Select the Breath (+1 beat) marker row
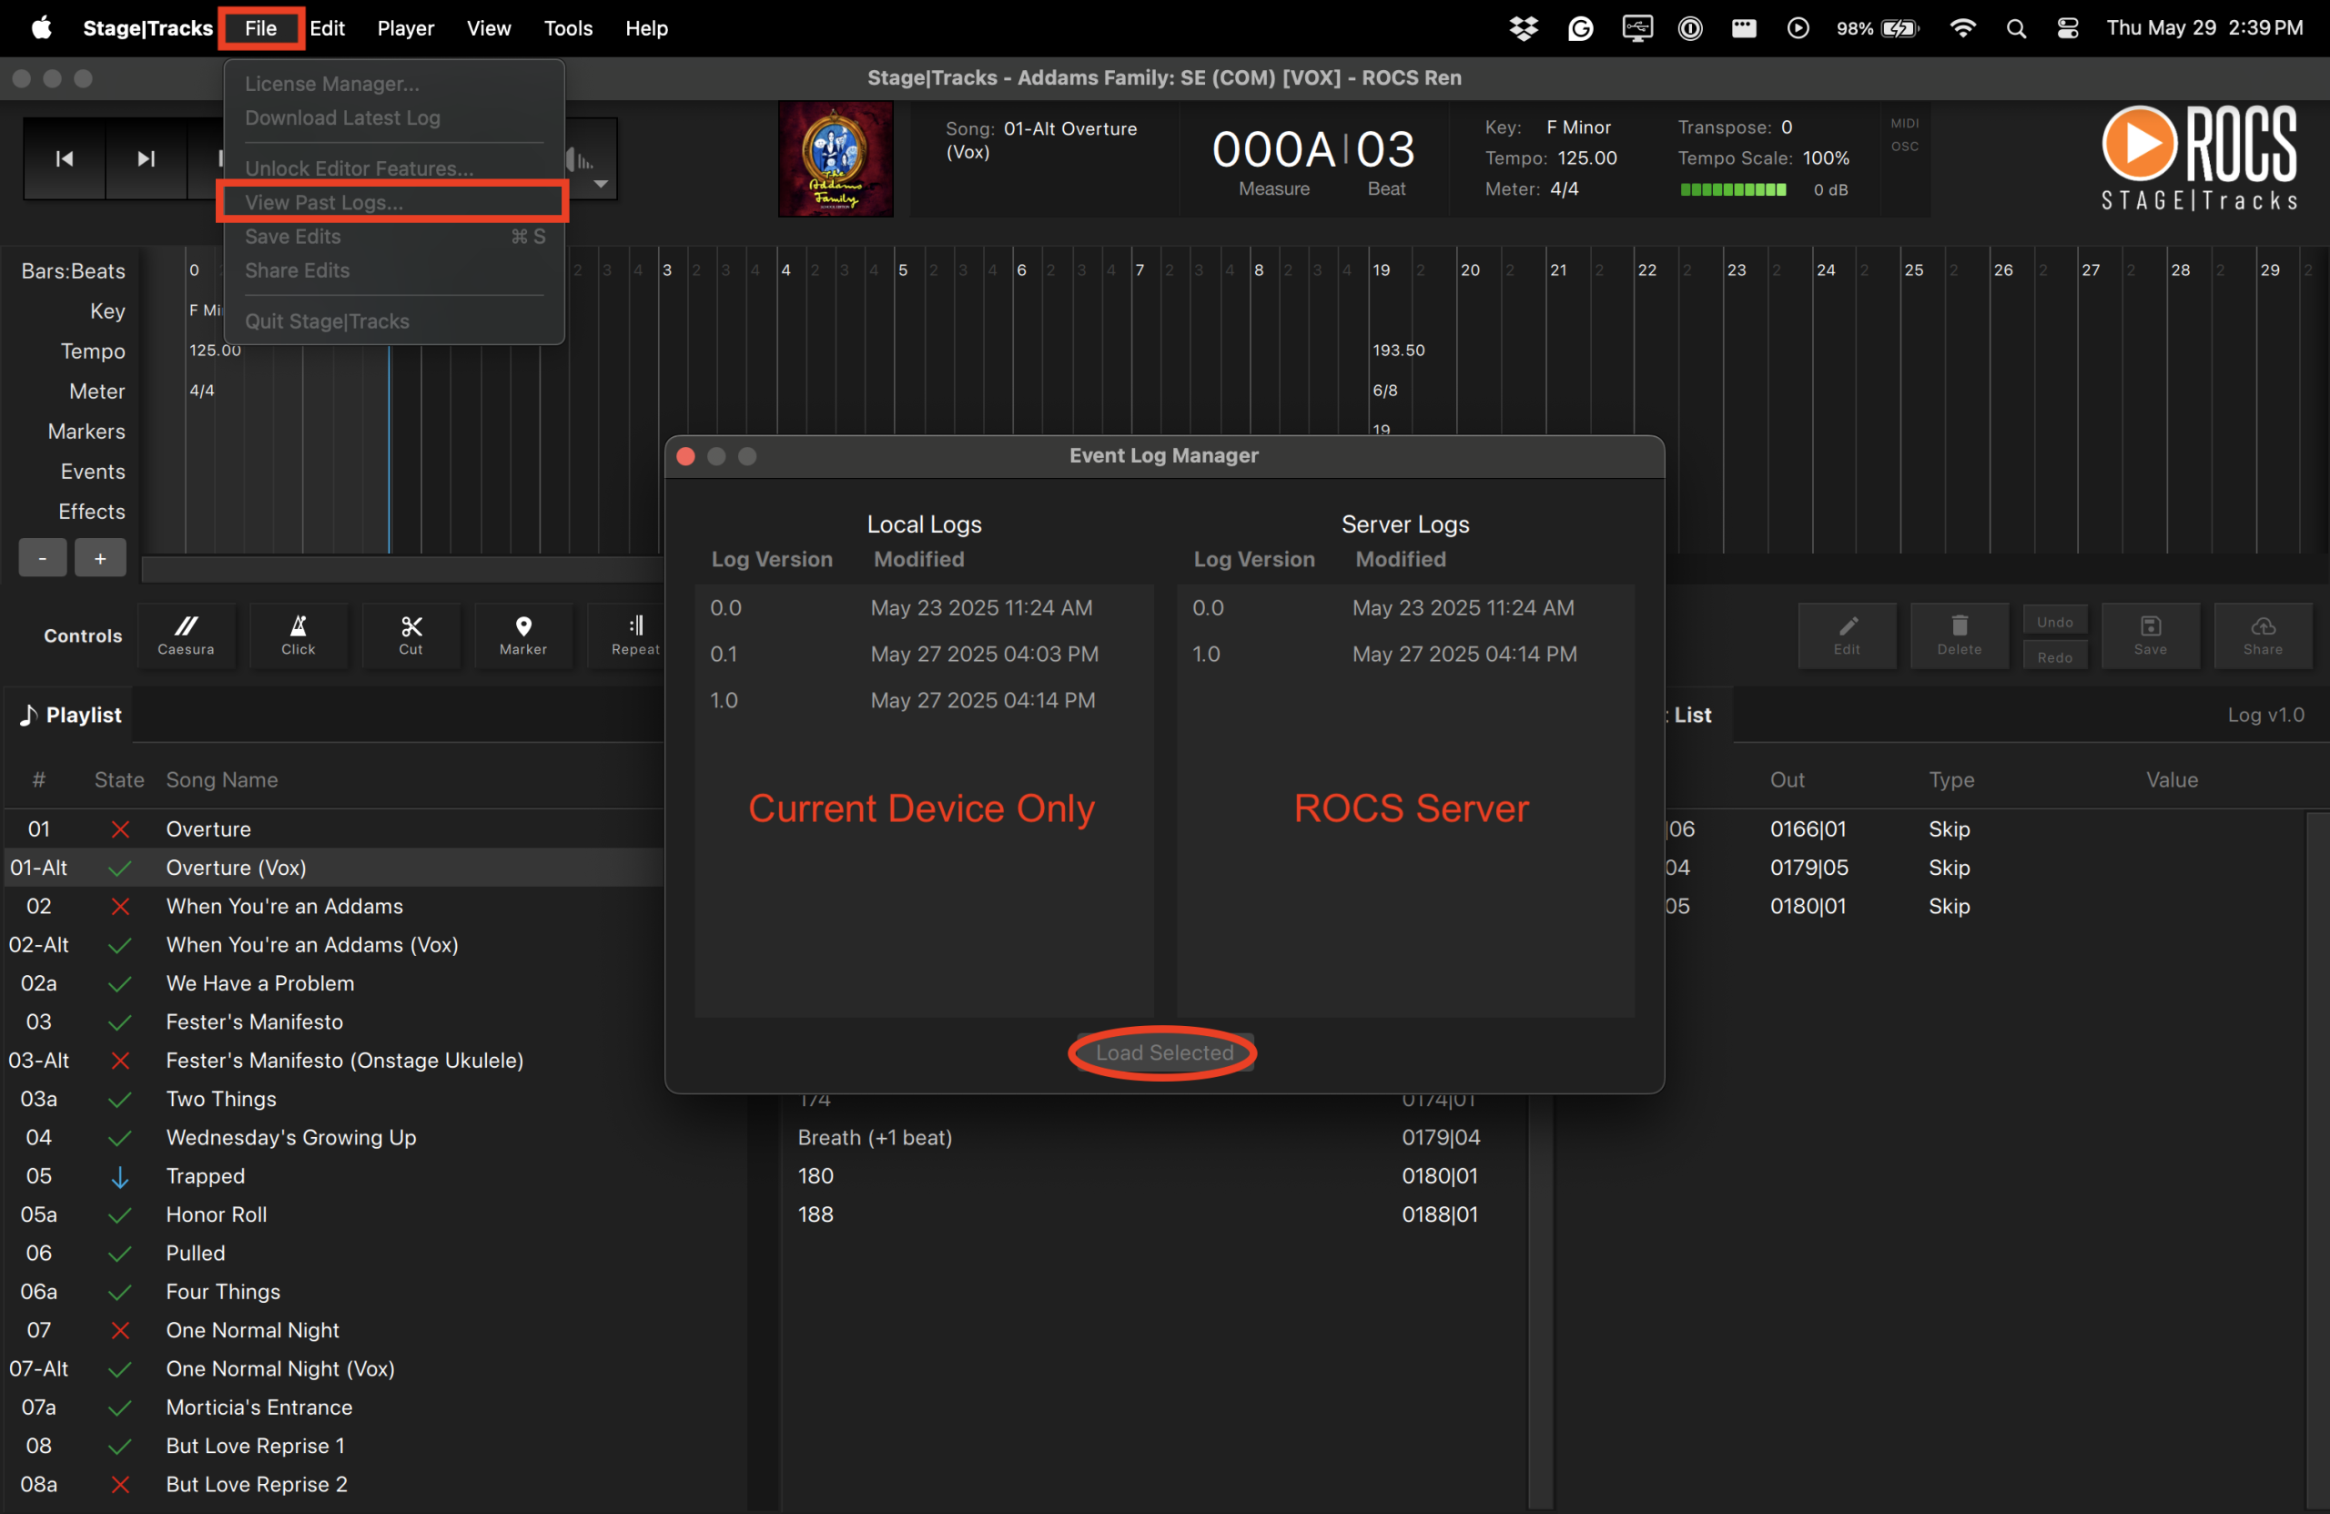Image resolution: width=2330 pixels, height=1514 pixels. (1155, 1138)
